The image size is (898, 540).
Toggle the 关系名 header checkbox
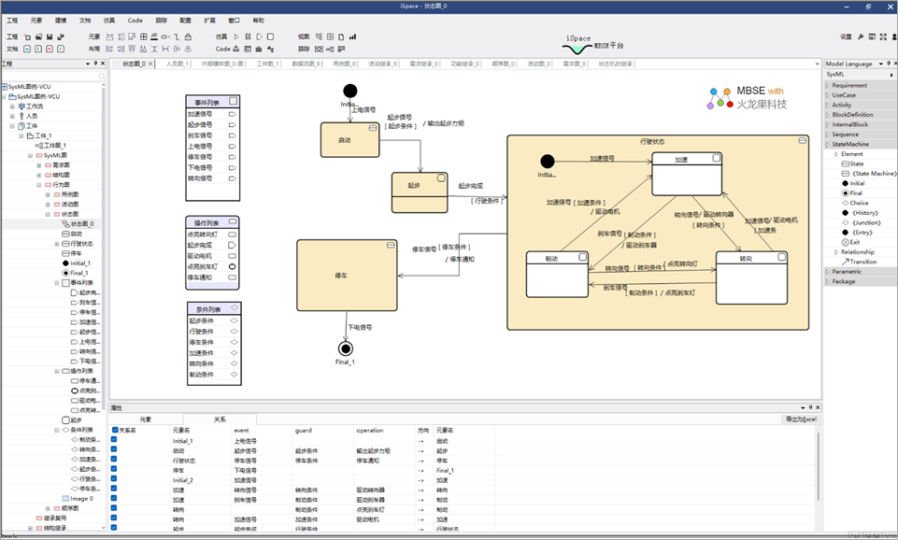(115, 430)
